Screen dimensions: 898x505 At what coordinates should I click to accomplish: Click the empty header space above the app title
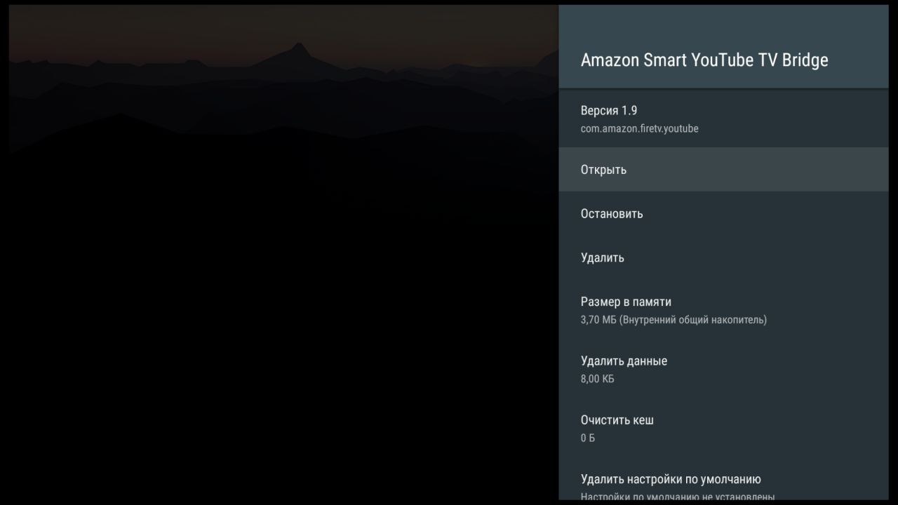[x=723, y=25]
